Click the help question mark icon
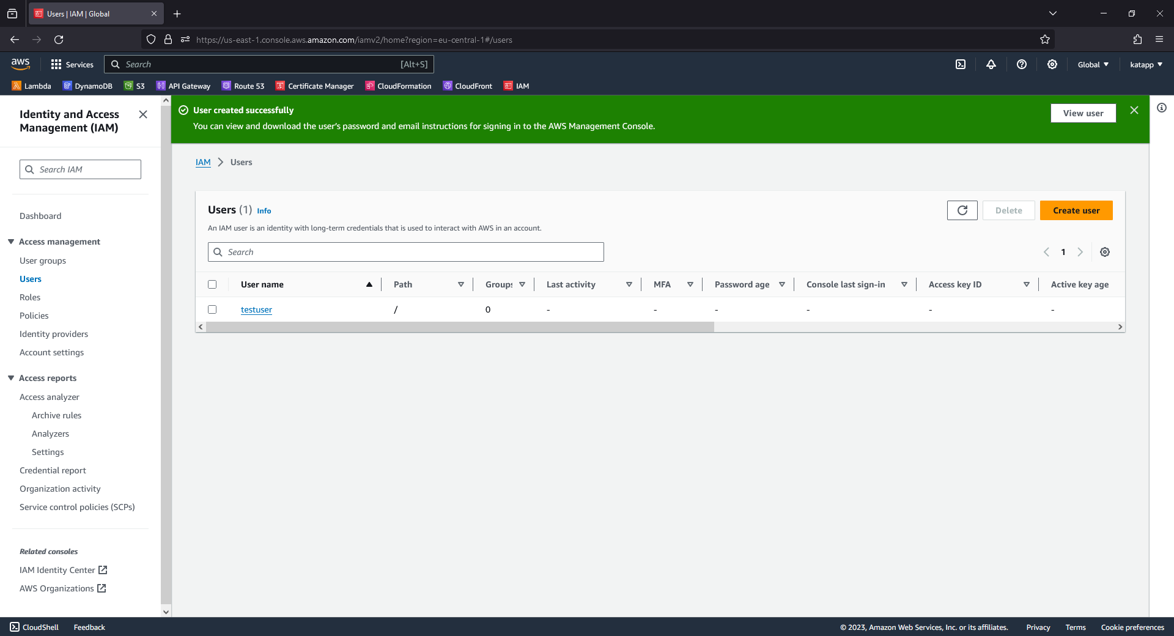Viewport: 1174px width, 636px height. 1022,64
